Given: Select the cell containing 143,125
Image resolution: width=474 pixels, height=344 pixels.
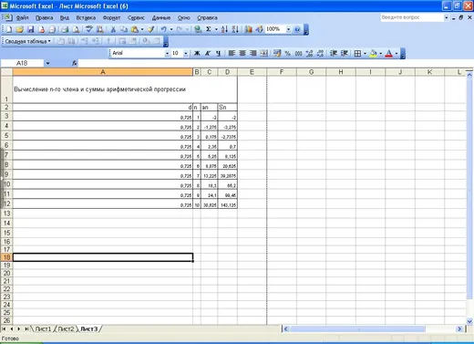Looking at the screenshot, I should point(228,204).
